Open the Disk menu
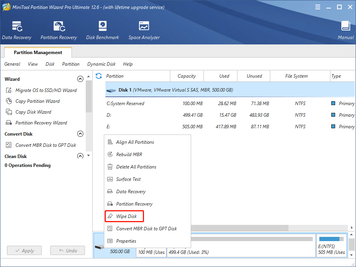 (x=50, y=64)
